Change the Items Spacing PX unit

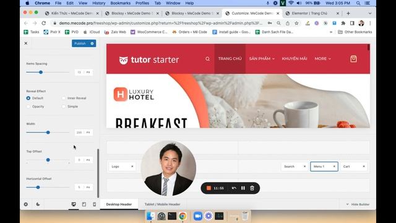[88, 72]
